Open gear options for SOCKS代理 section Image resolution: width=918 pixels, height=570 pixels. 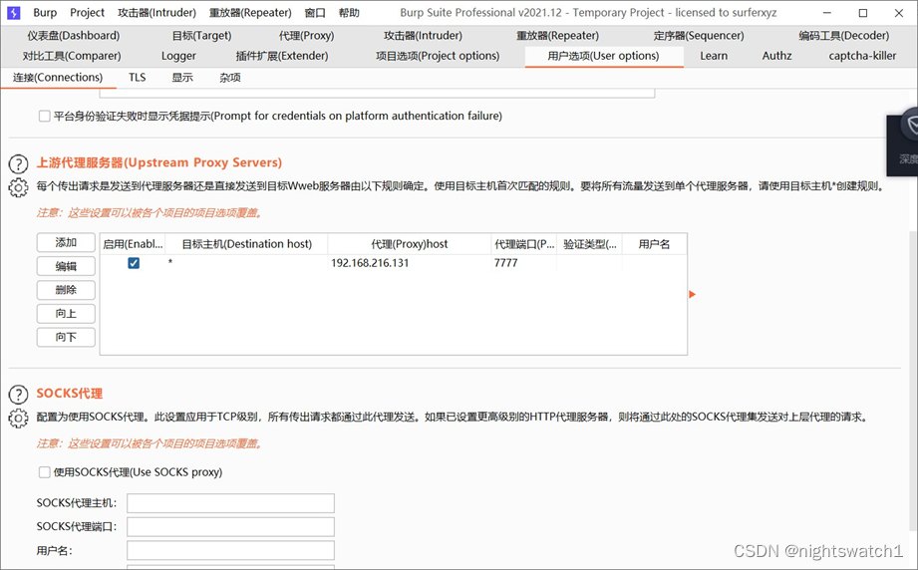coord(18,419)
